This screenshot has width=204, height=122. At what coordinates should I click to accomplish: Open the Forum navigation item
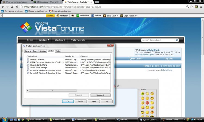pos(30,40)
